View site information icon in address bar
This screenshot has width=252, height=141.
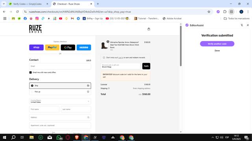point(25,12)
